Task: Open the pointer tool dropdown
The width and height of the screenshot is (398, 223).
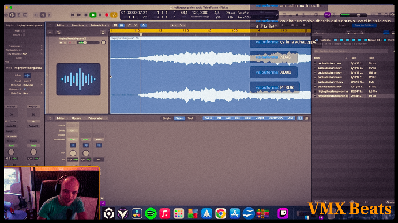Action: pyautogui.click(x=174, y=25)
